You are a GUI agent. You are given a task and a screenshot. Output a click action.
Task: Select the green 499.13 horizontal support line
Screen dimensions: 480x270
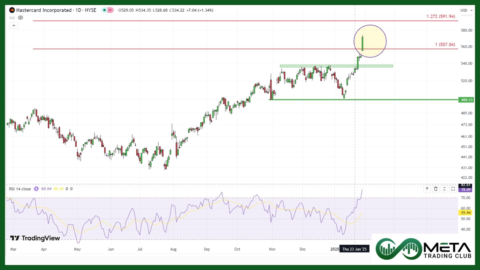tap(363, 100)
